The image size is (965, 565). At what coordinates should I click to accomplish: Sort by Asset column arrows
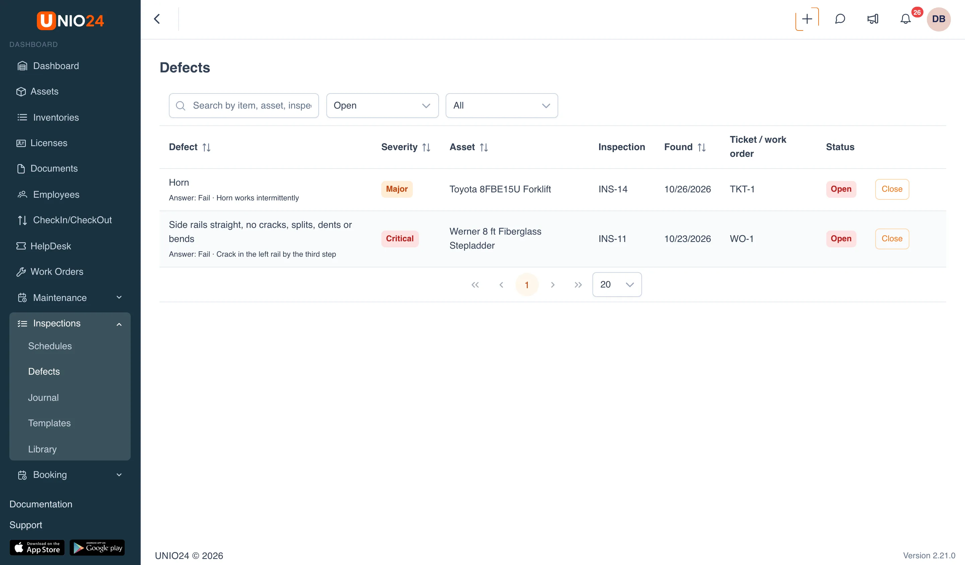pos(484,147)
